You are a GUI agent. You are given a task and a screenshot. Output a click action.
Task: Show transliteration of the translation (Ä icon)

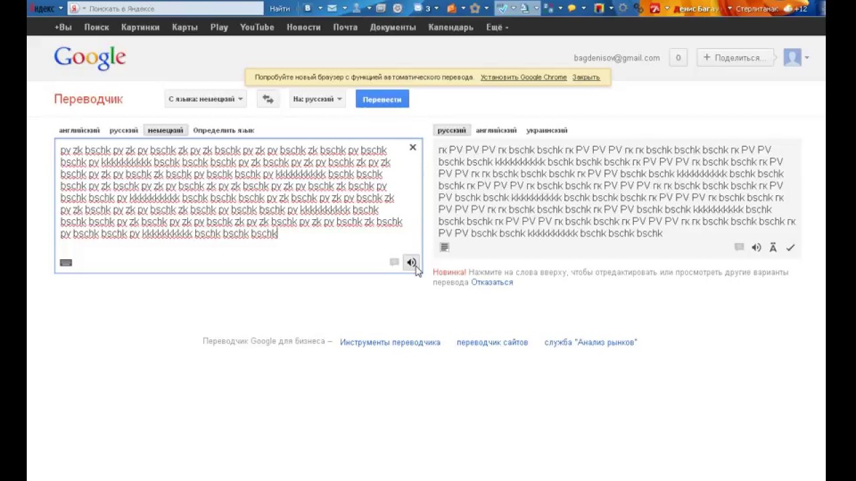(773, 248)
